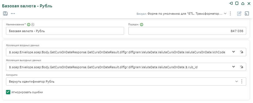Click the edit form pencil icon

point(239,14)
